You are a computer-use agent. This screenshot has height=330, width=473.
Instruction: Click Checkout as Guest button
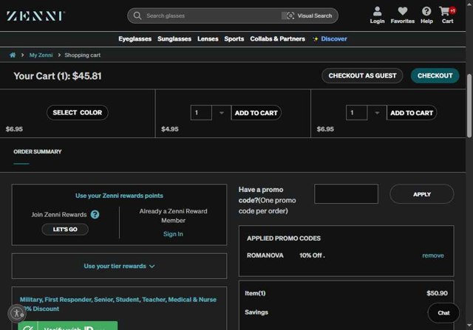coord(362,75)
